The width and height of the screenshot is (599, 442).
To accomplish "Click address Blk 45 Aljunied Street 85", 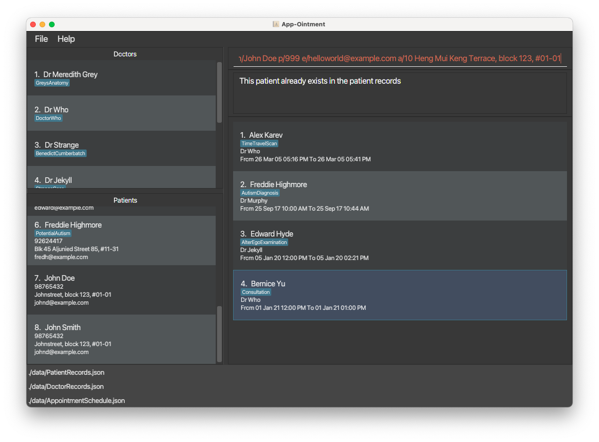I will [x=77, y=249].
